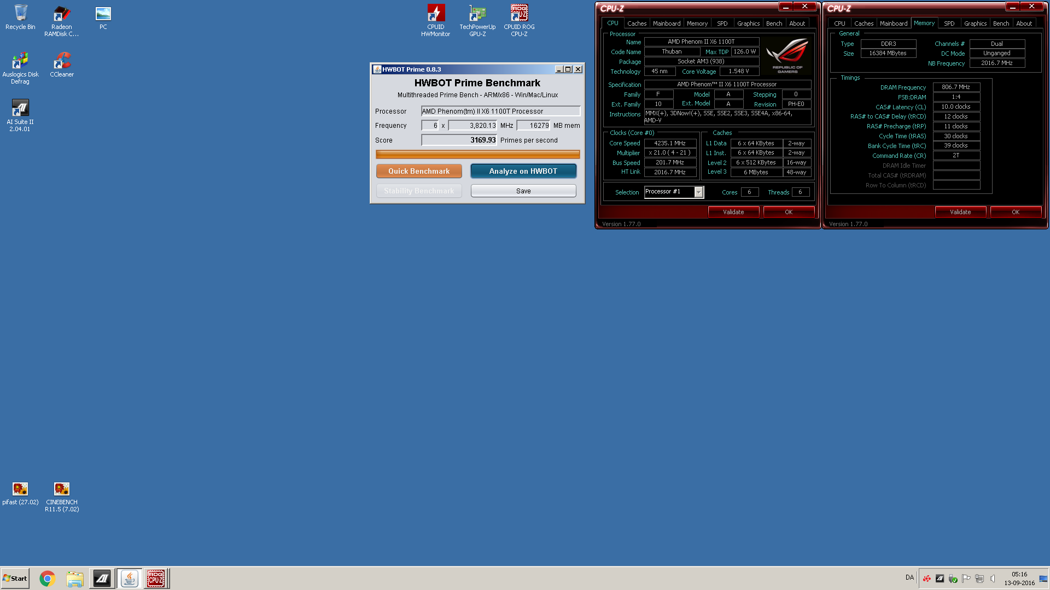This screenshot has height=590, width=1050.
Task: Click the DRAM Frequency value 806.7 MHz
Action: tap(956, 87)
